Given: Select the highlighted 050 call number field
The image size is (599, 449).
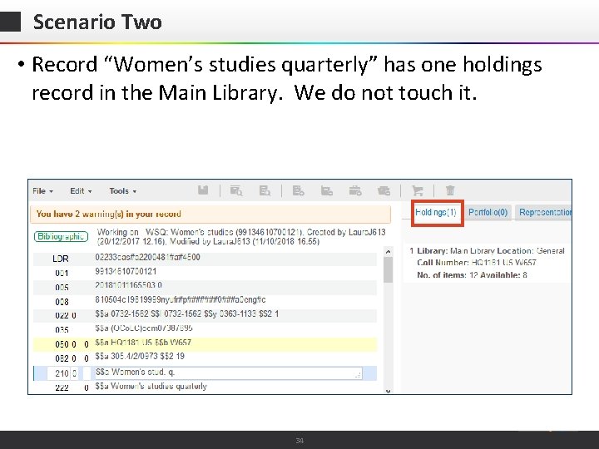Looking at the screenshot, I should point(205,343).
